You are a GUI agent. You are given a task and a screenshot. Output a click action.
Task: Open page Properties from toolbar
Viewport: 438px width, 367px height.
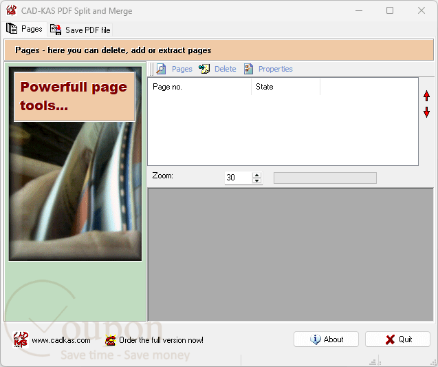268,69
